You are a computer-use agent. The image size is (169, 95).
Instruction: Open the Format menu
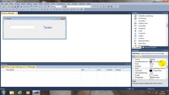click(47, 4)
